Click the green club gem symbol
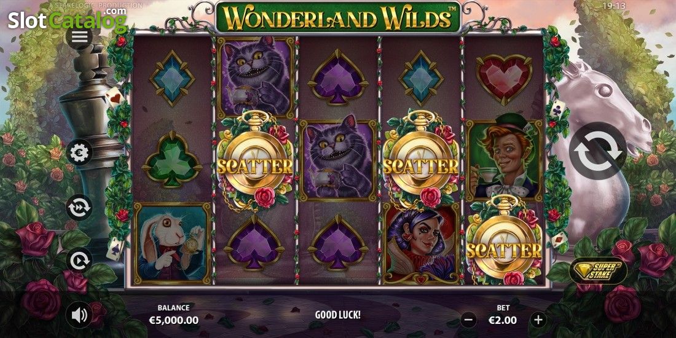Image resolution: width=676 pixels, height=338 pixels. 172,160
